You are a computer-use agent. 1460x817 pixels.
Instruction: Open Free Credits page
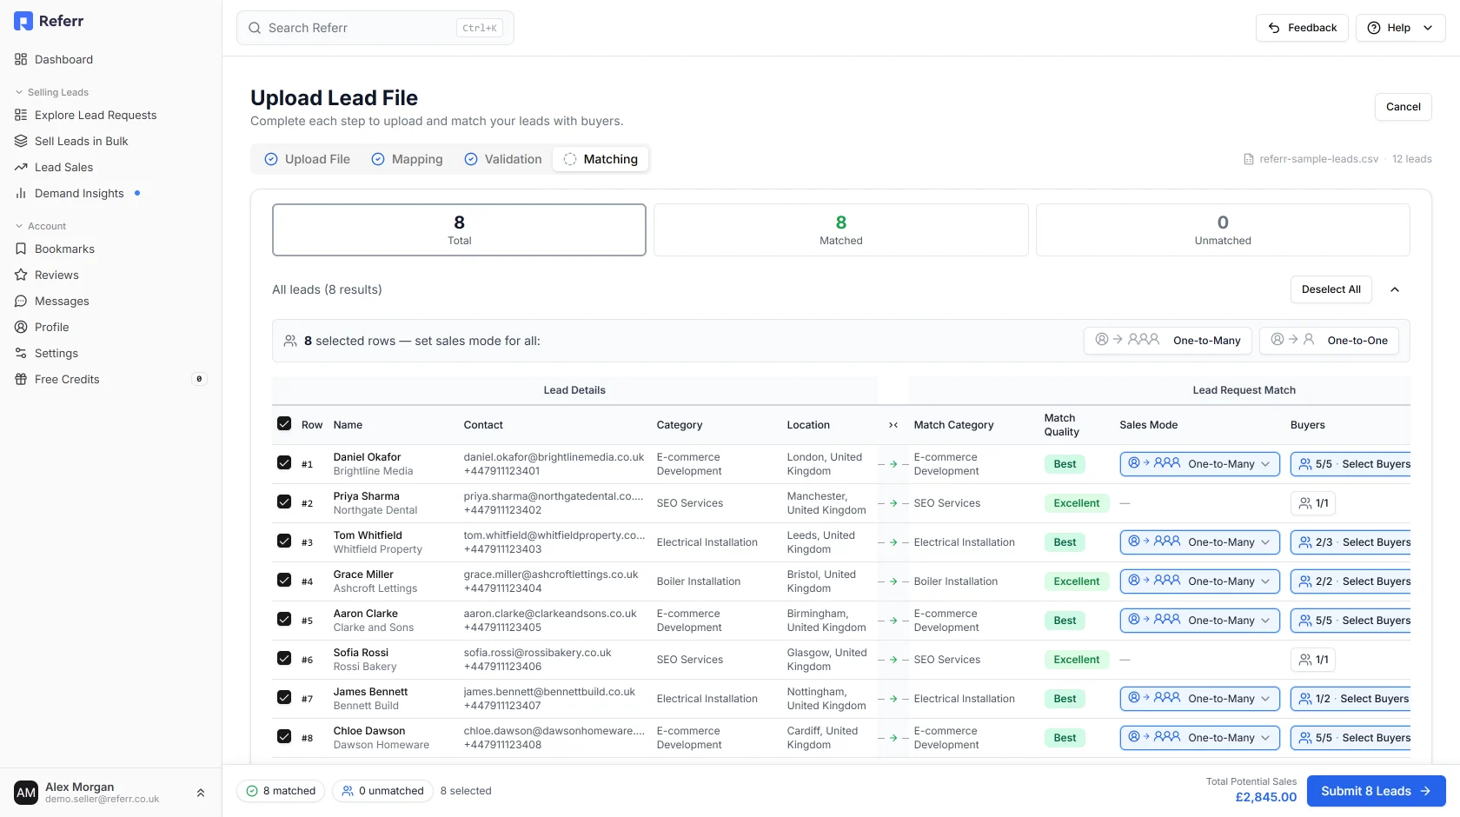pos(110,379)
